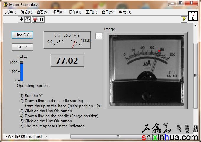The width and height of the screenshot is (201, 142).
Task: Open the 文件(F) menu
Action: coord(11,12)
